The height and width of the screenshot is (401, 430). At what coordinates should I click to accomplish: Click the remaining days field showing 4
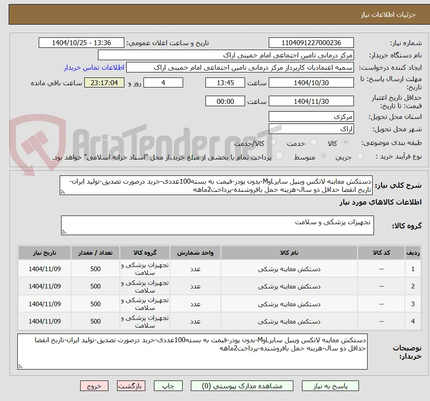coord(163,82)
